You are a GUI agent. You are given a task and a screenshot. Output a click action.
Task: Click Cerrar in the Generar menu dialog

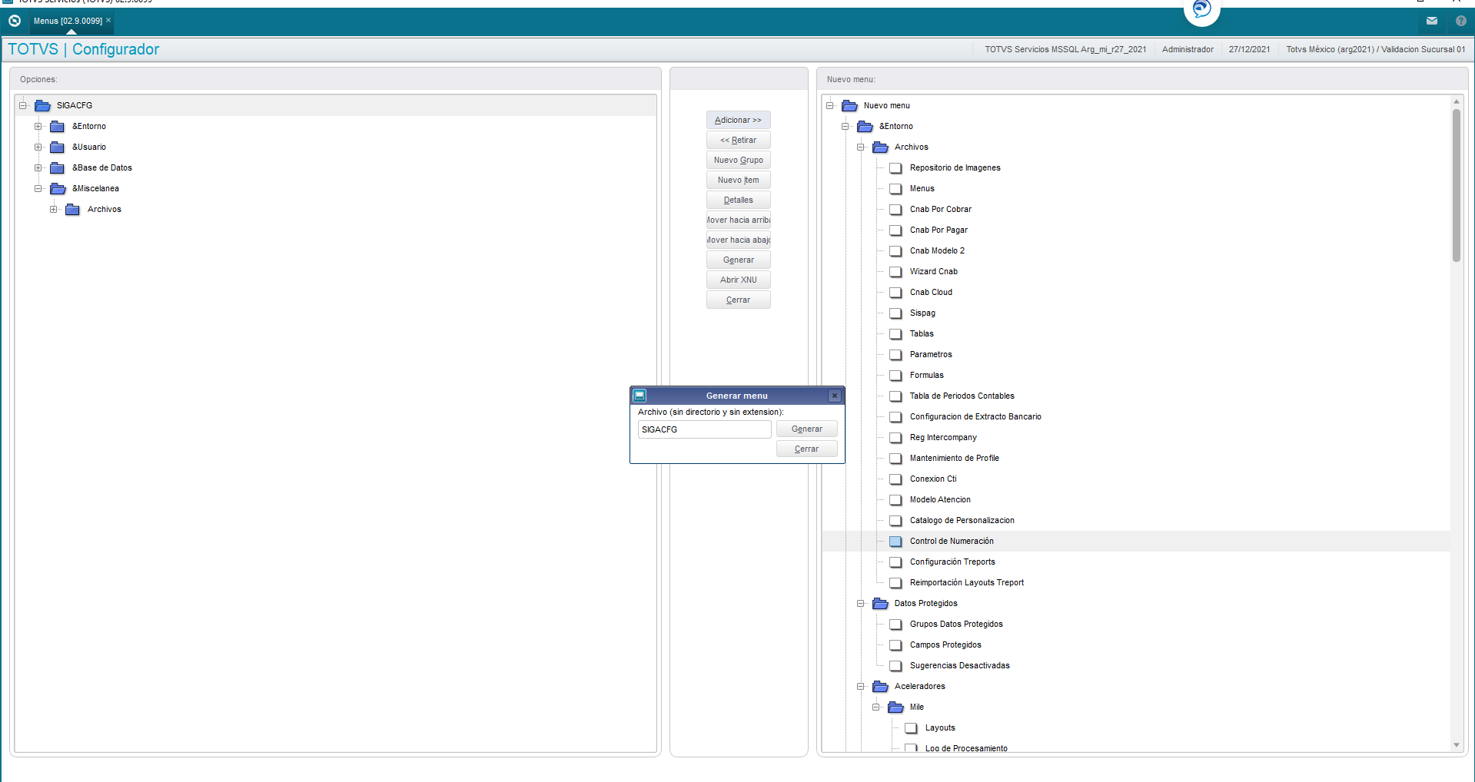806,449
